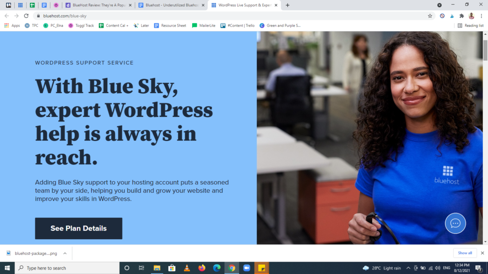Open the TPC bookmark

pos(31,26)
